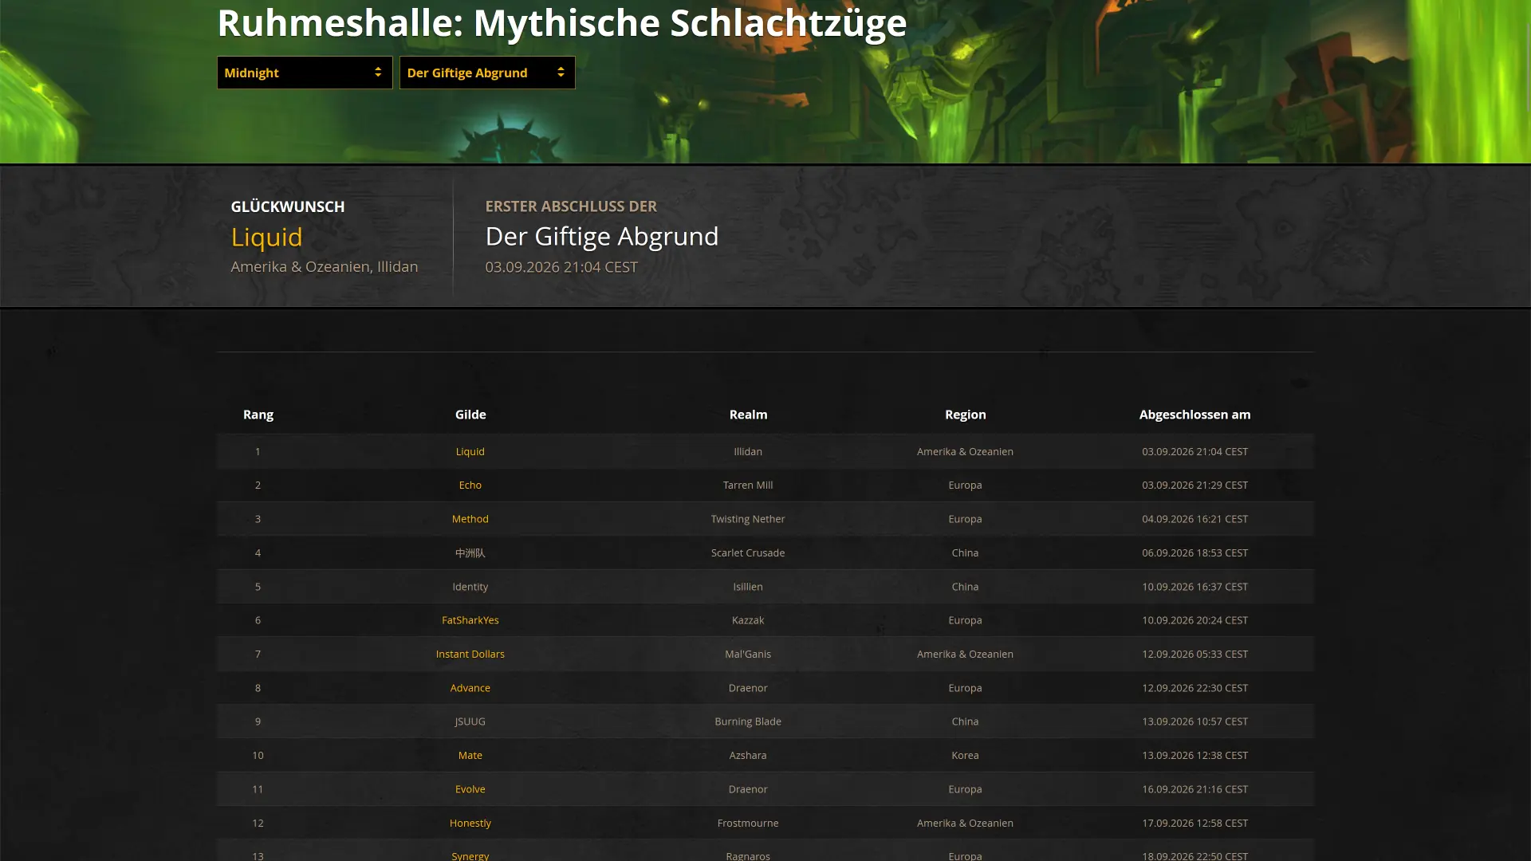Image resolution: width=1531 pixels, height=861 pixels.
Task: Click the Rang column header
Action: 258,415
